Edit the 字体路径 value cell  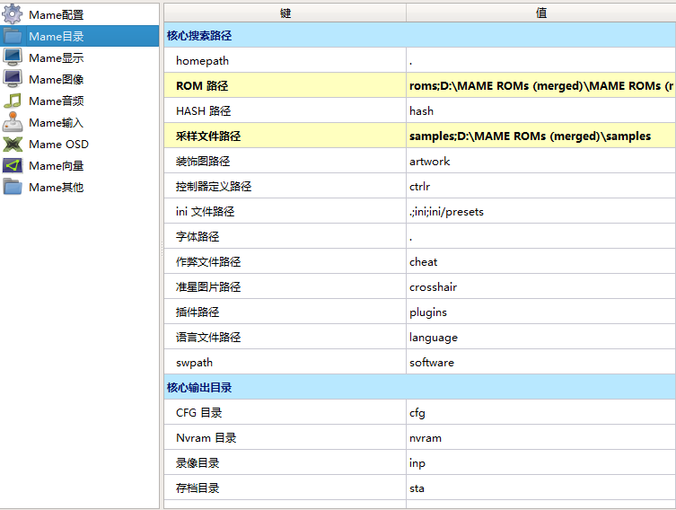click(x=541, y=236)
